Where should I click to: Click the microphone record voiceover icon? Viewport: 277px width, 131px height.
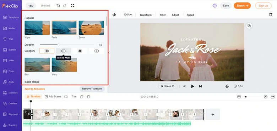click(227, 86)
